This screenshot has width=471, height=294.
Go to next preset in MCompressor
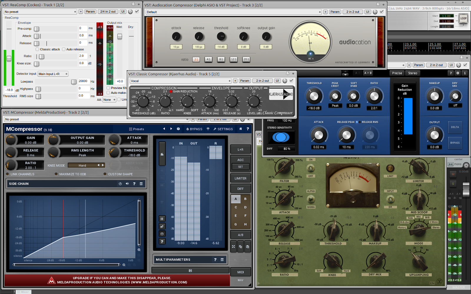point(171,129)
